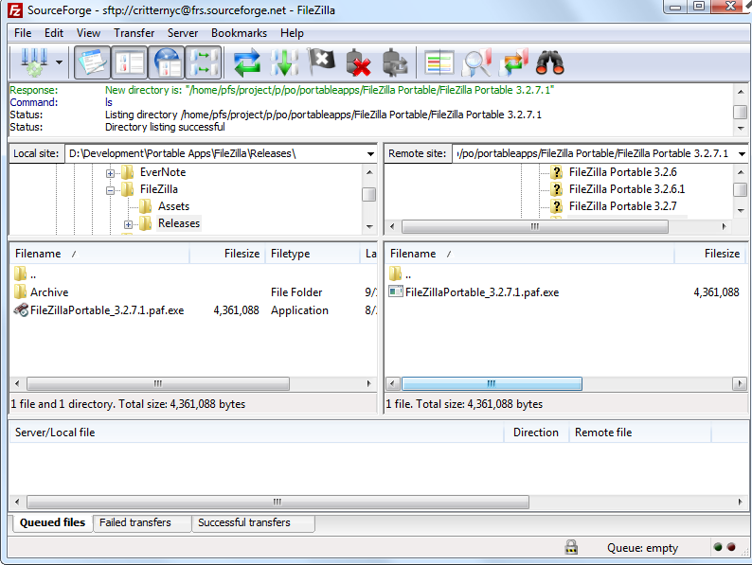
Task: Open the Bookmarks menu
Action: (x=239, y=33)
